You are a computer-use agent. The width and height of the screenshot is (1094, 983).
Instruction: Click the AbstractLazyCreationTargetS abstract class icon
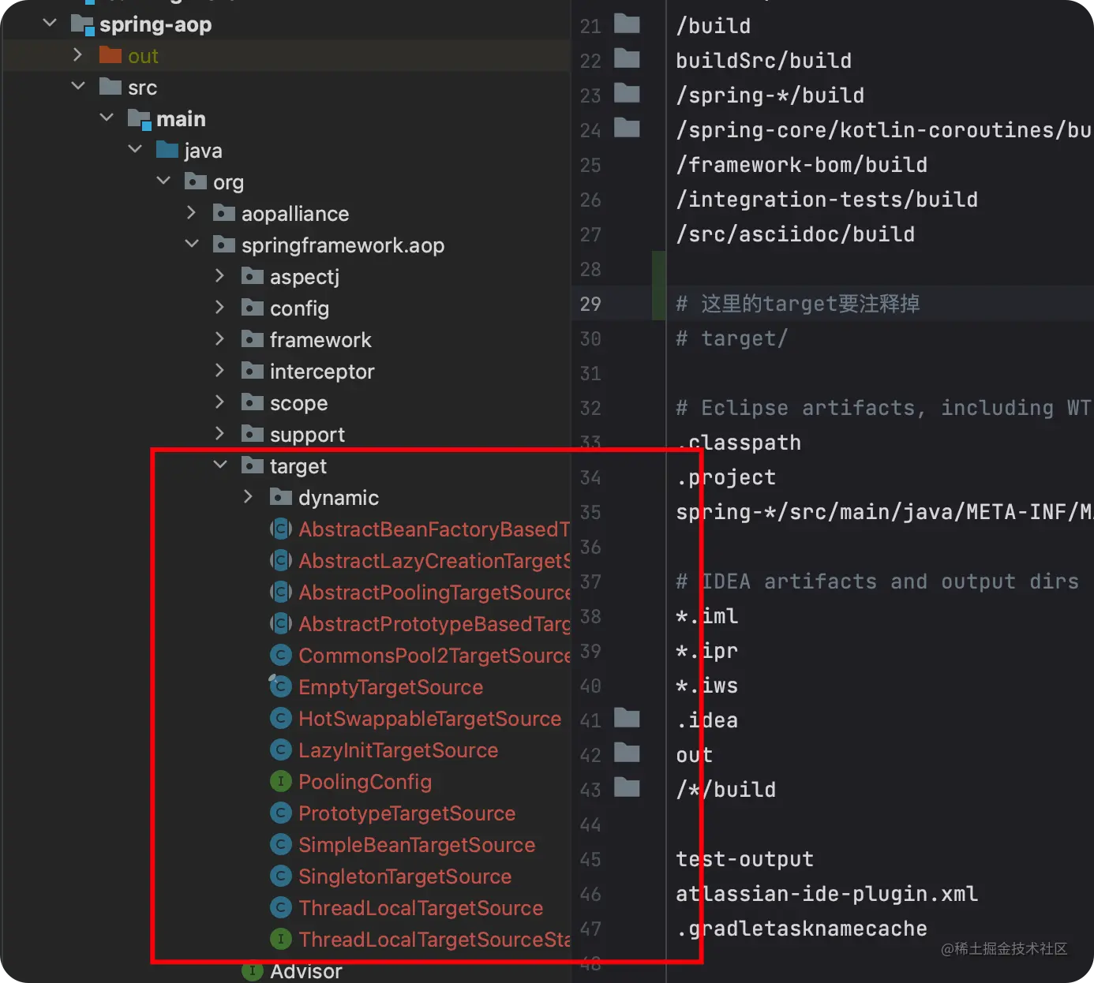pyautogui.click(x=281, y=560)
